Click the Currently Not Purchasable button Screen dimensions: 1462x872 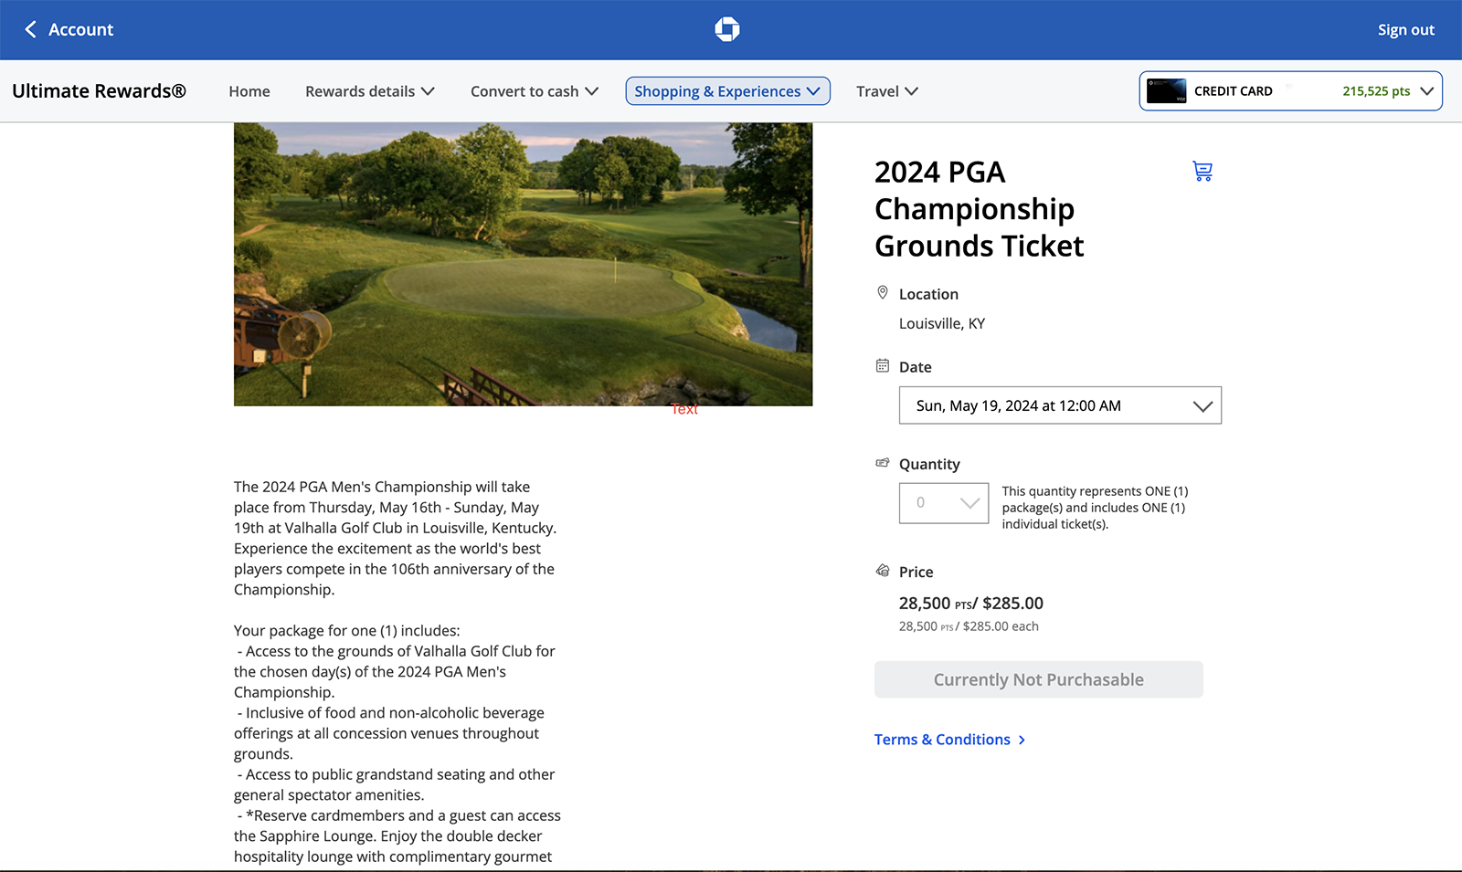point(1039,679)
